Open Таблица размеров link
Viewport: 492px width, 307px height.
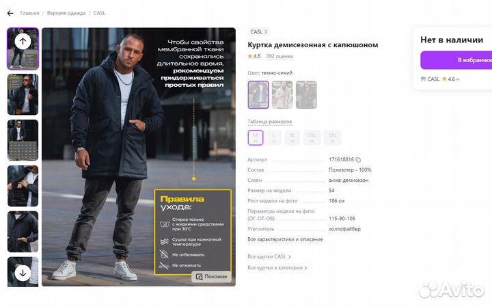(x=269, y=122)
